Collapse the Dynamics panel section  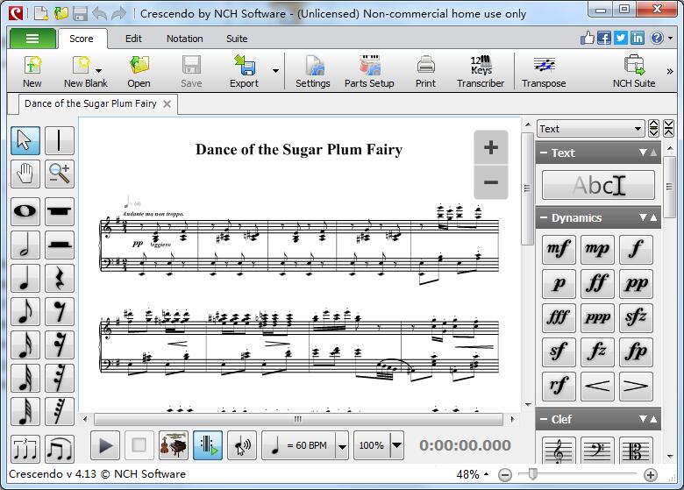[544, 218]
